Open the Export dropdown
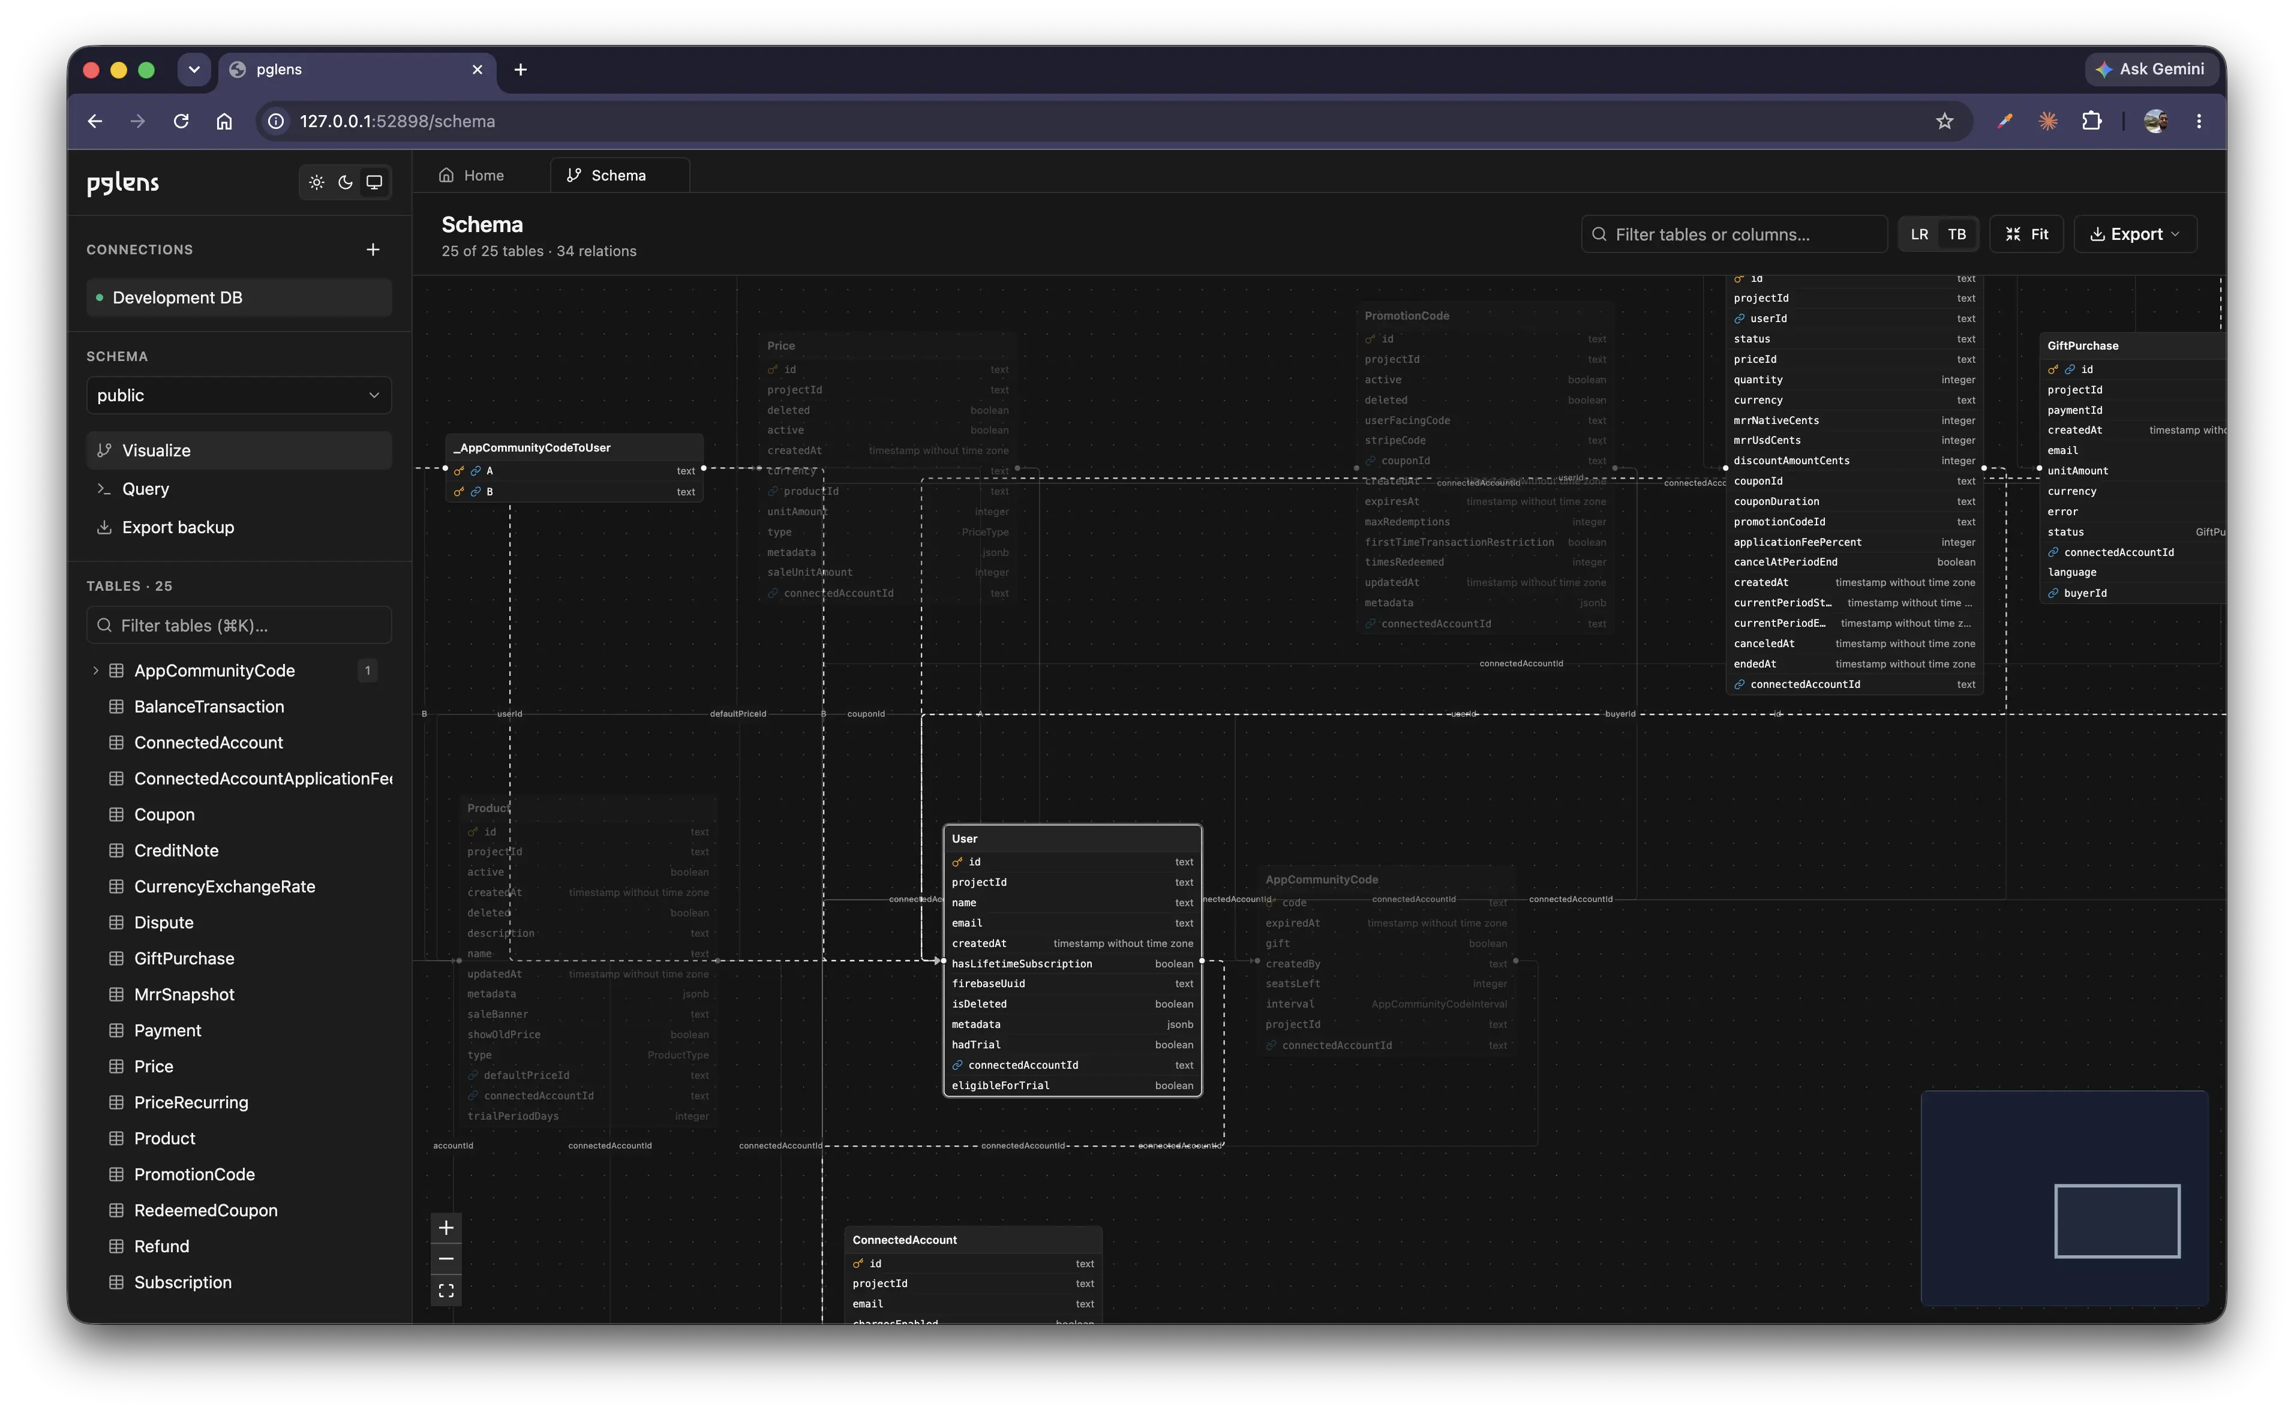 (x=2135, y=235)
